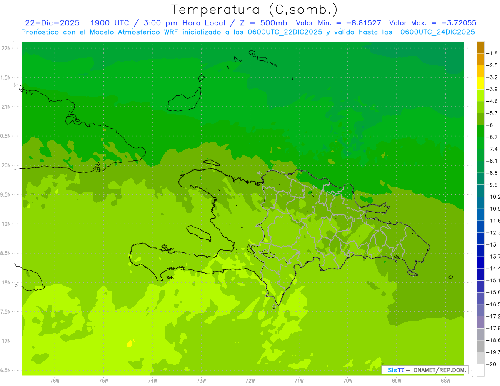Pick the yellow swatch between -3.2 and -3.9
The height and width of the screenshot is (386, 500).
(480, 83)
